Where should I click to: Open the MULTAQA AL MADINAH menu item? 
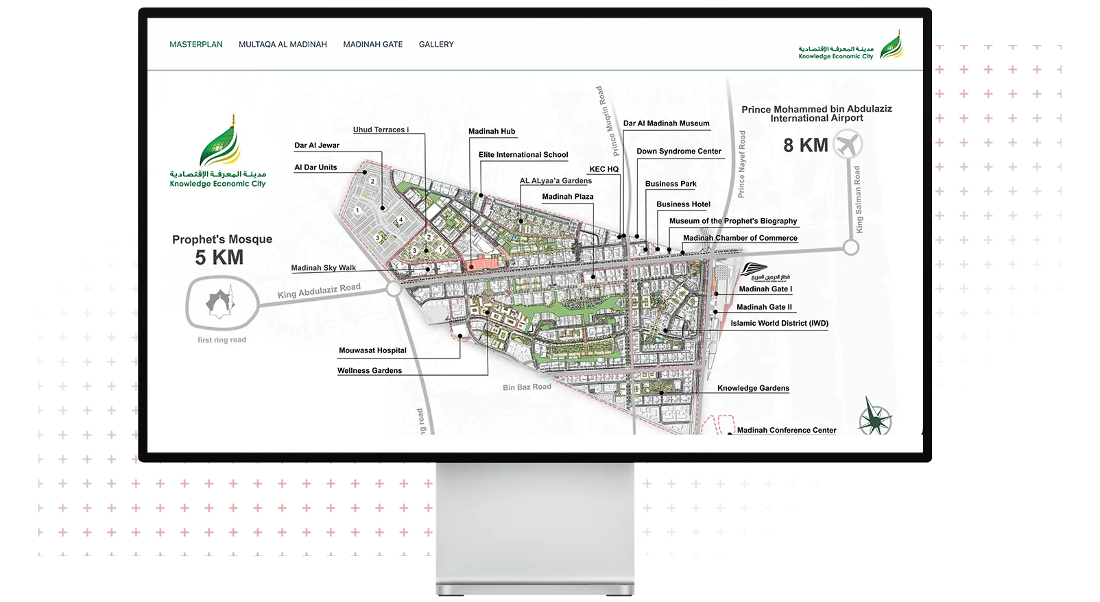(x=283, y=45)
